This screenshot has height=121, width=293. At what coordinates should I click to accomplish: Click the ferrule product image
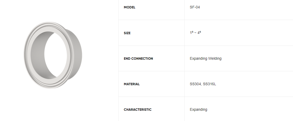(x=53, y=55)
